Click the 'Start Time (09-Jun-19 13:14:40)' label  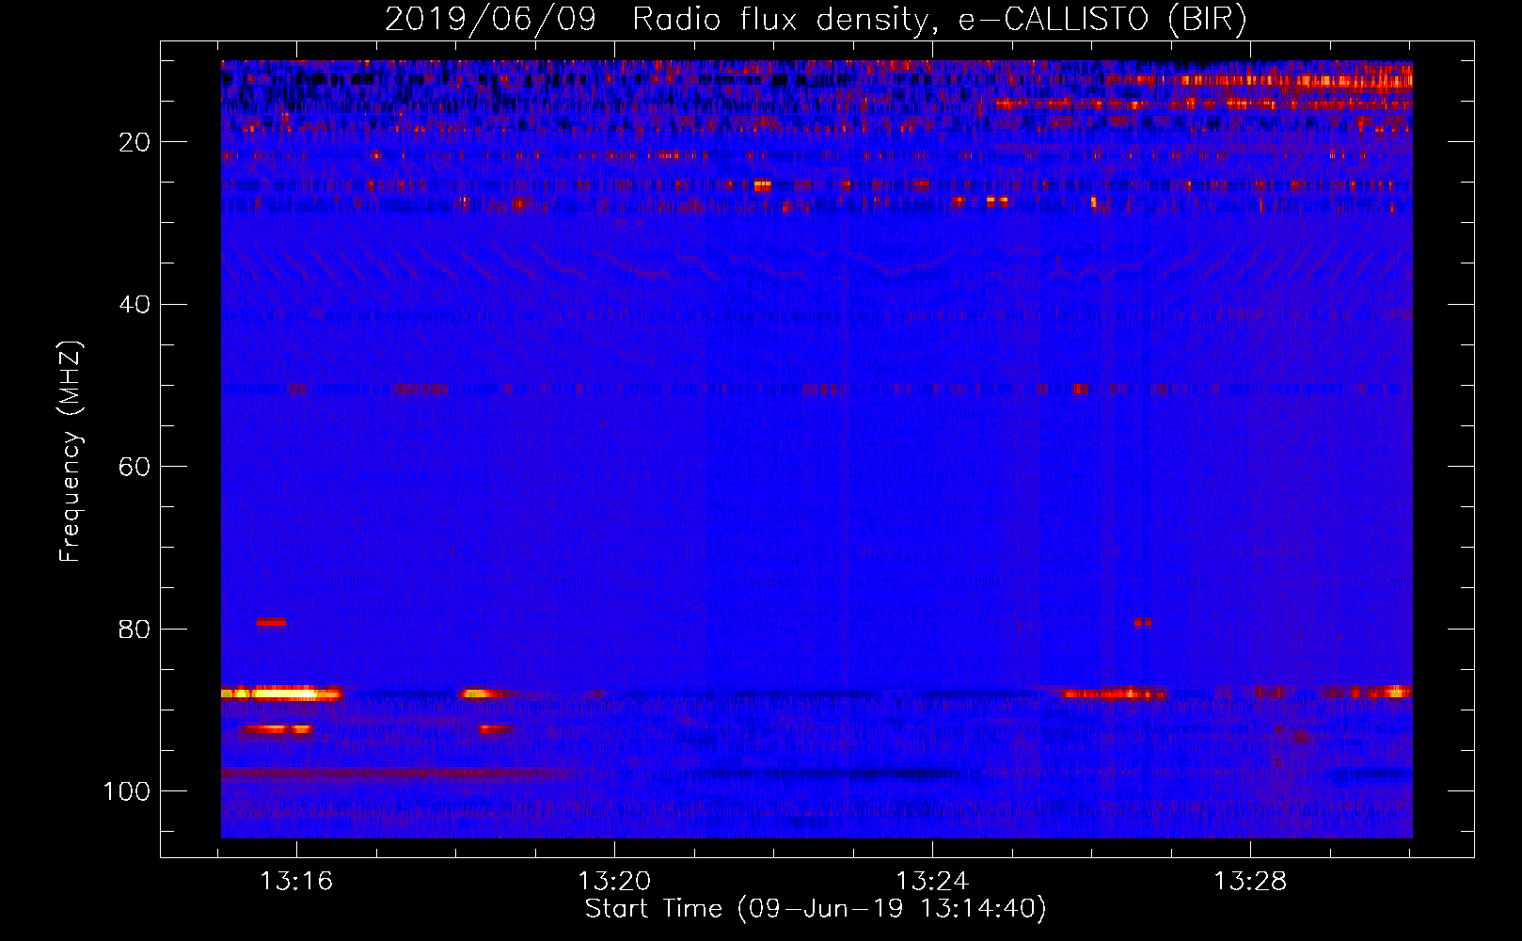(x=816, y=909)
